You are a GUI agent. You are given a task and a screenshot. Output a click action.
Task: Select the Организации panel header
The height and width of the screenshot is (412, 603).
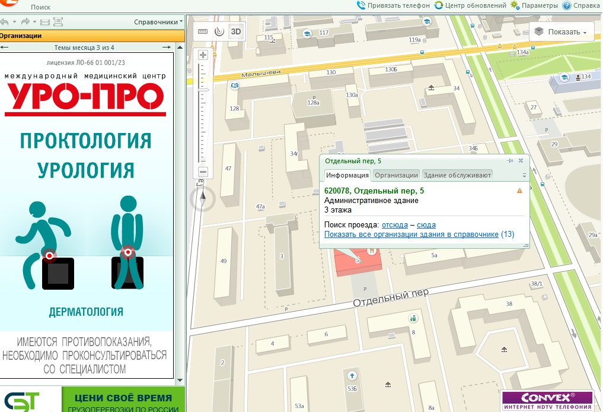pos(92,36)
